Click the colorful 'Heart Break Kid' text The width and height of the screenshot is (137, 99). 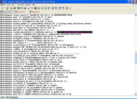point(78,47)
